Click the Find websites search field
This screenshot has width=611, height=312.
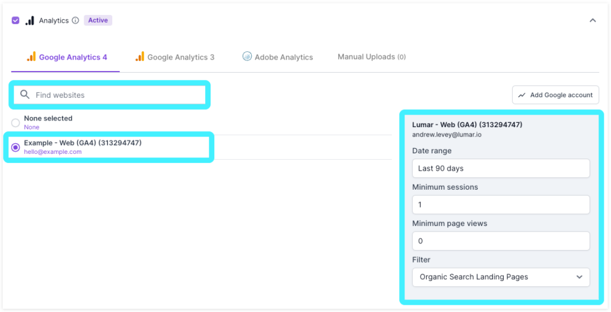pyautogui.click(x=116, y=95)
